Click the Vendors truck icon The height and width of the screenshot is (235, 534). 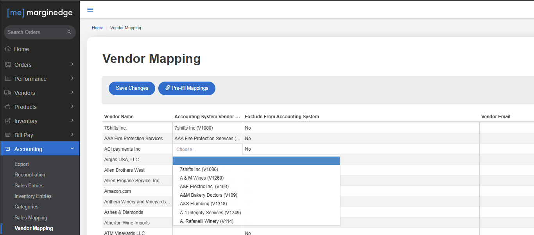[x=8, y=93]
